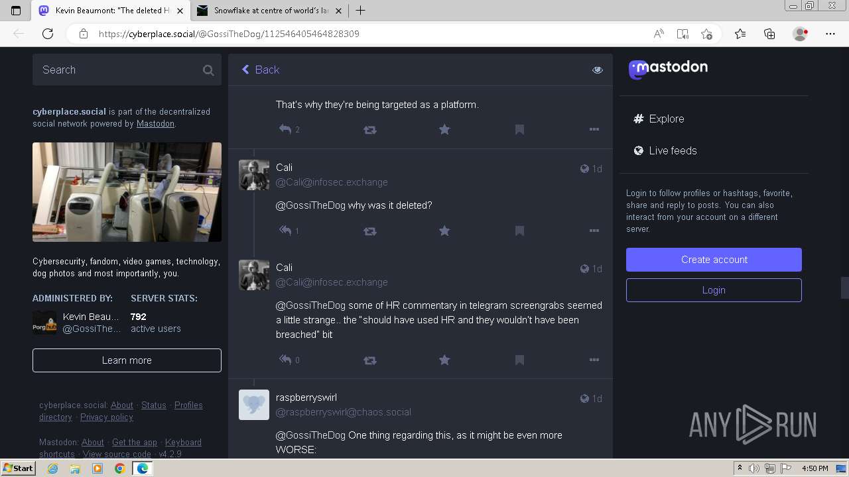Viewport: 849px width, 477px height.
Task: Open more menu on HR commentary post
Action: click(594, 360)
